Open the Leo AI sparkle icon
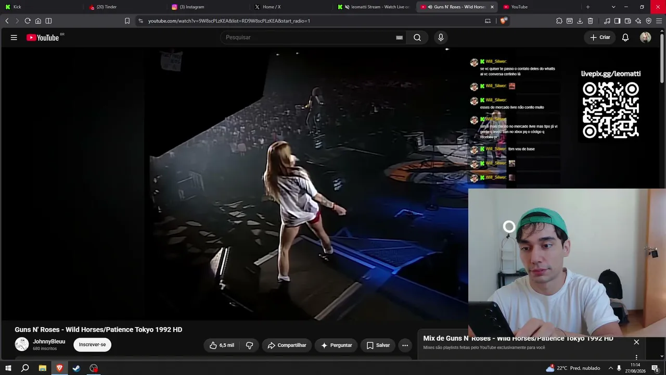This screenshot has width=666, height=375. click(x=638, y=21)
